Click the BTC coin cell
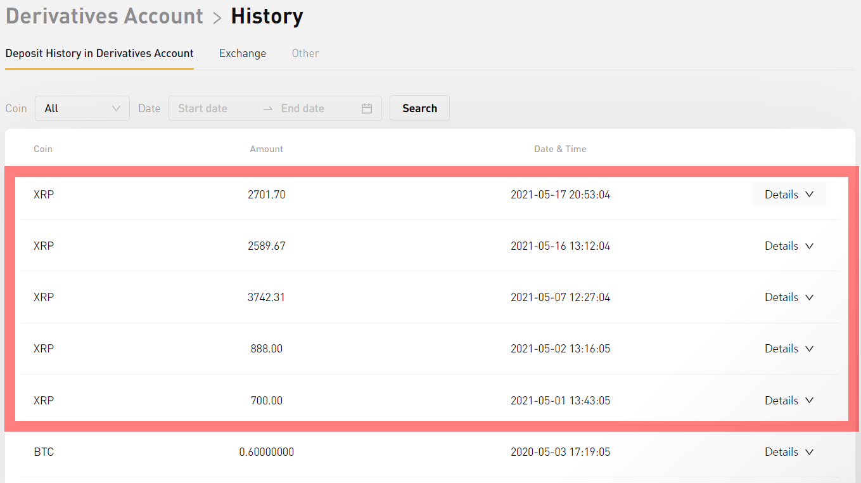 (x=44, y=452)
